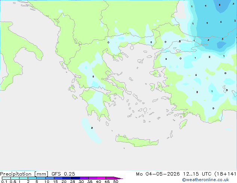
Task: Click the Peloponnese peninsula on map
Action: (x=98, y=103)
